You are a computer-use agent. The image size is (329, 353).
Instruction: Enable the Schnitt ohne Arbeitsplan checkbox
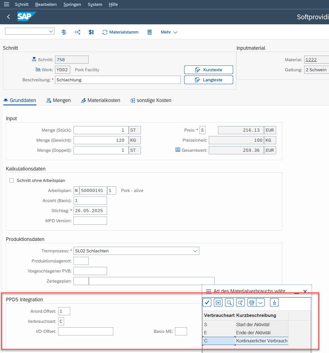pyautogui.click(x=12, y=181)
